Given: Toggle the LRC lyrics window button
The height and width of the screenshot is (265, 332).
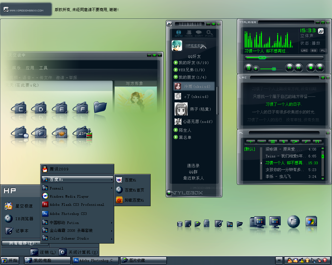Looking at the screenshot, I should [x=304, y=50].
